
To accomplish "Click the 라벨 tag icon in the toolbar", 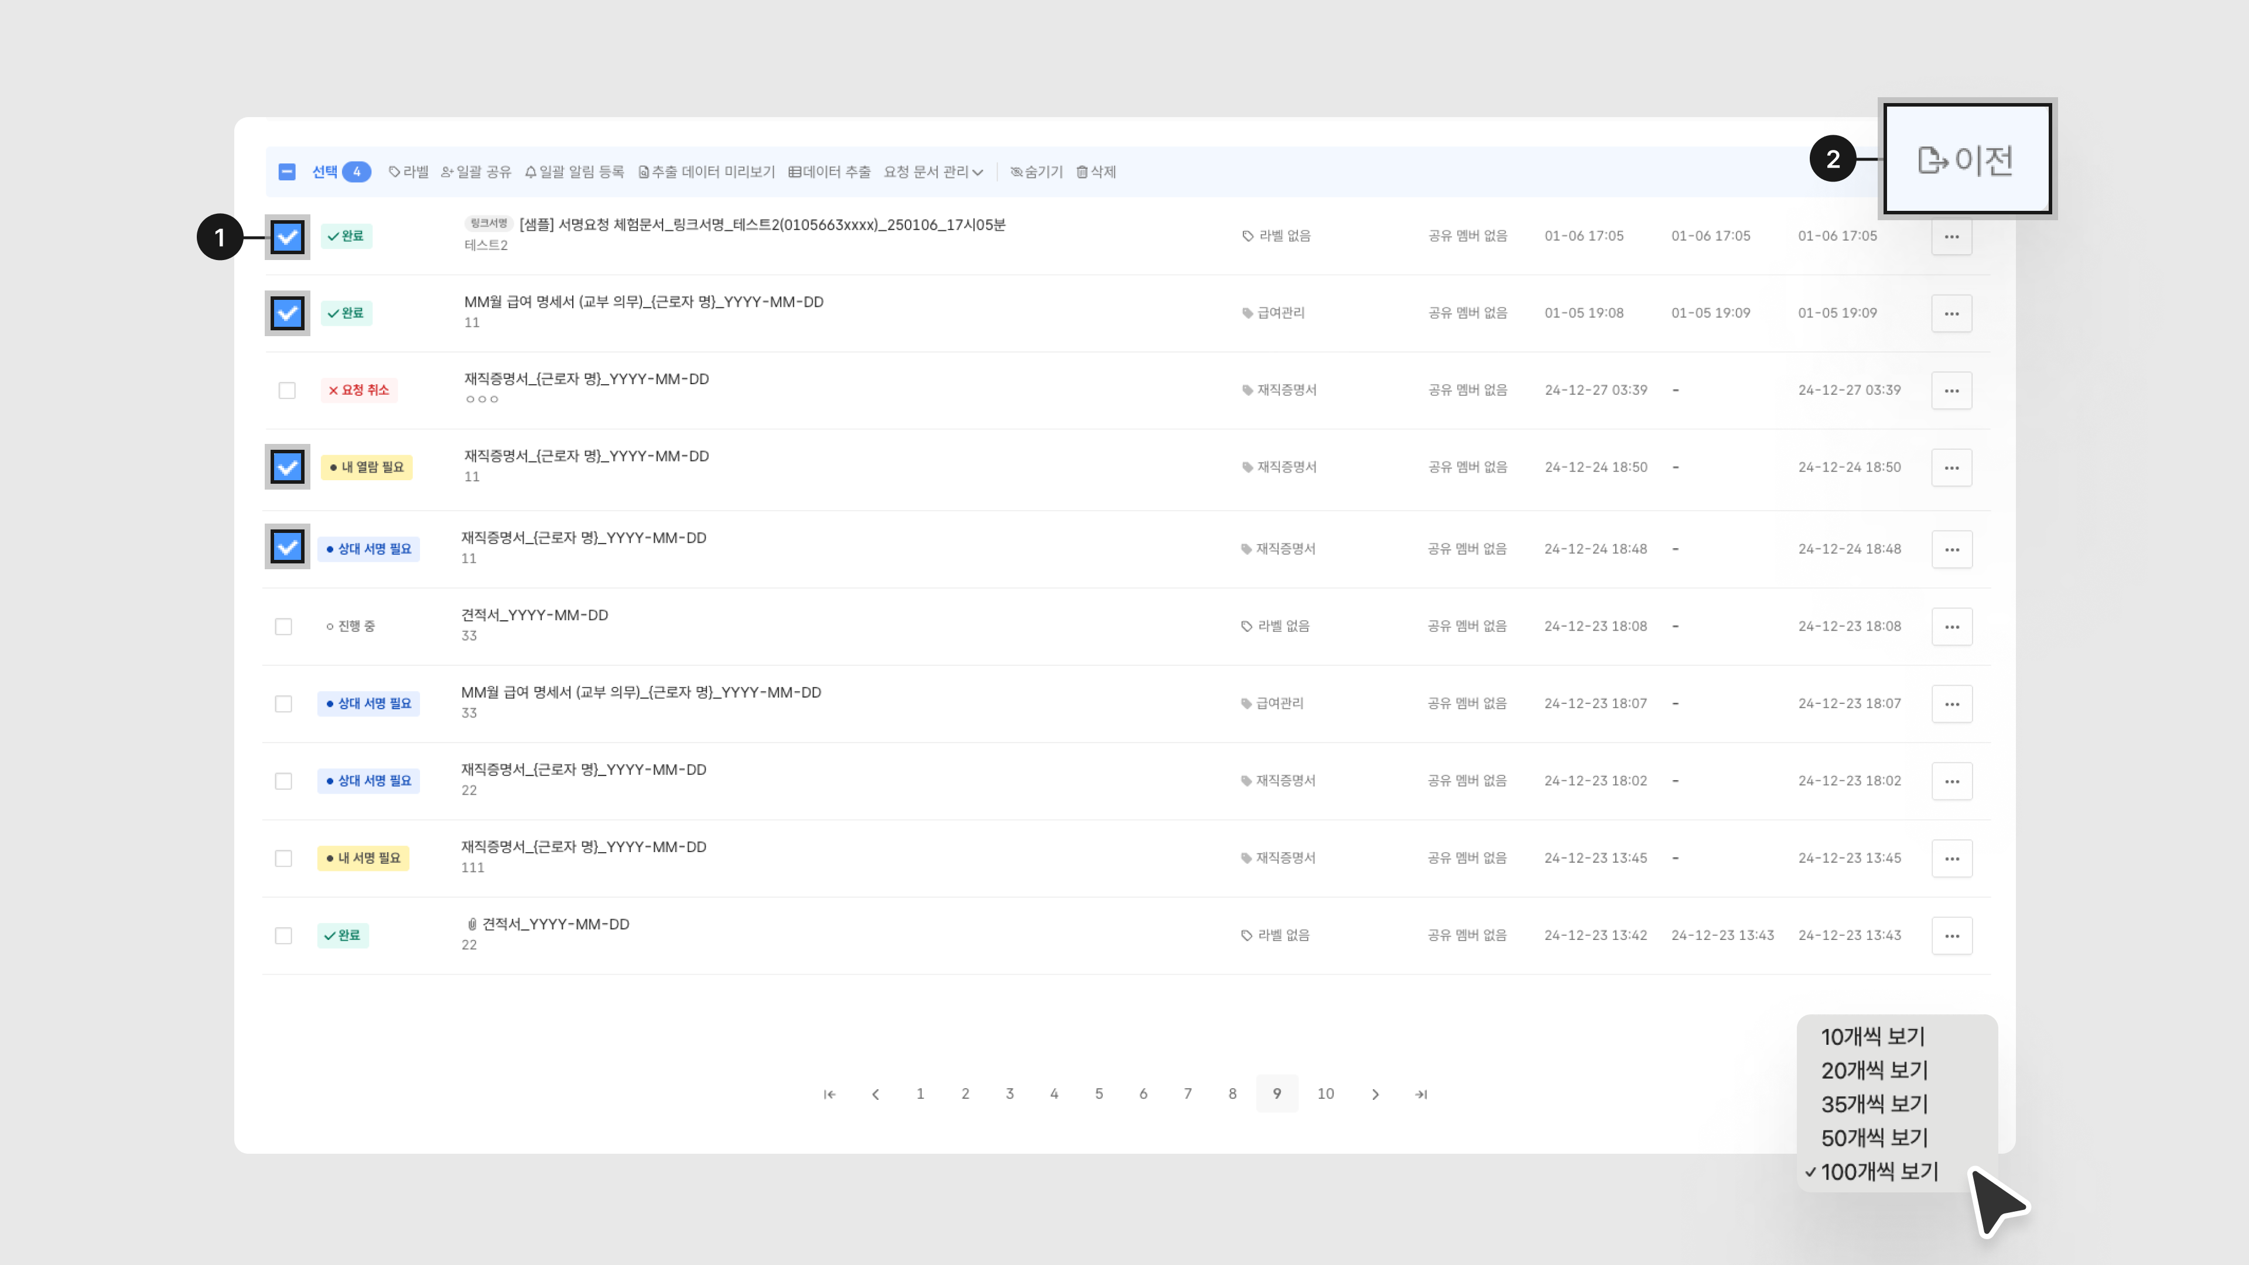I will [395, 172].
